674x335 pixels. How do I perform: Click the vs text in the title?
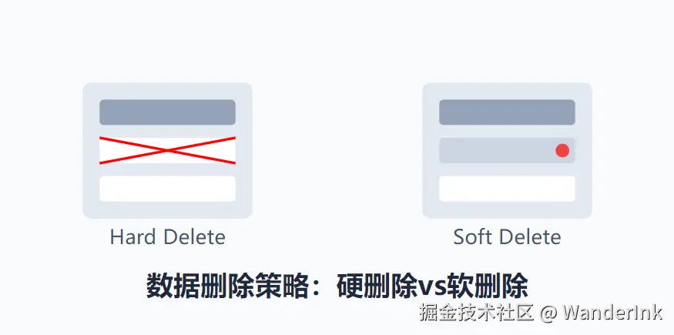click(x=432, y=288)
